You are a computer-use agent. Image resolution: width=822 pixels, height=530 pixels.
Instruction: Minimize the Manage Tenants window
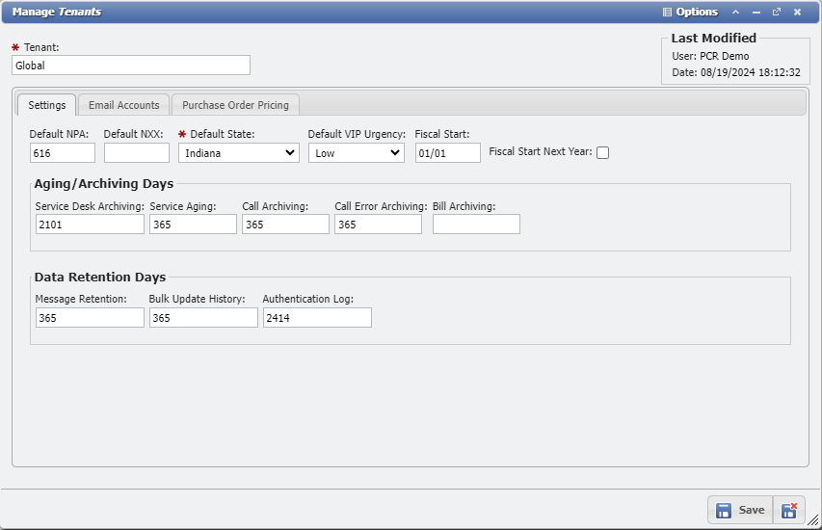(756, 13)
